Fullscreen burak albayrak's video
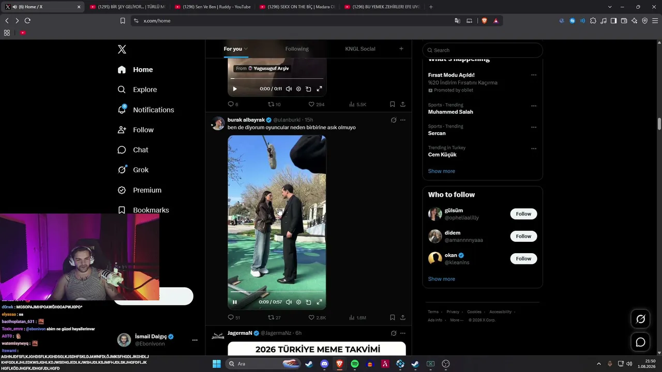The height and width of the screenshot is (372, 662). pyautogui.click(x=319, y=302)
